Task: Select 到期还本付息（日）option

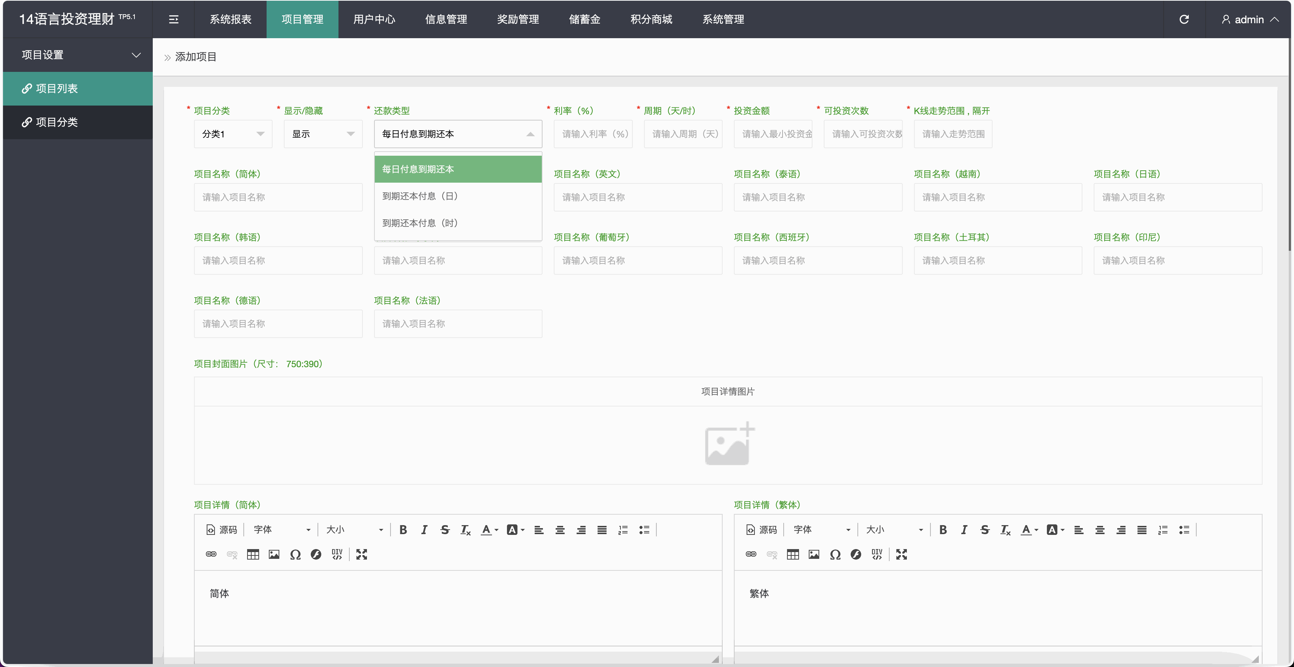Action: pyautogui.click(x=420, y=196)
